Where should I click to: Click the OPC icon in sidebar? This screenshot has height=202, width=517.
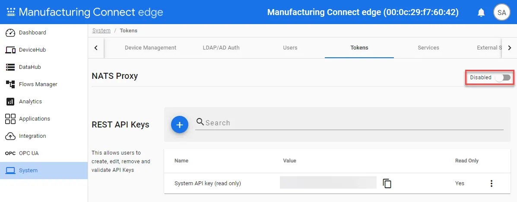click(10, 153)
